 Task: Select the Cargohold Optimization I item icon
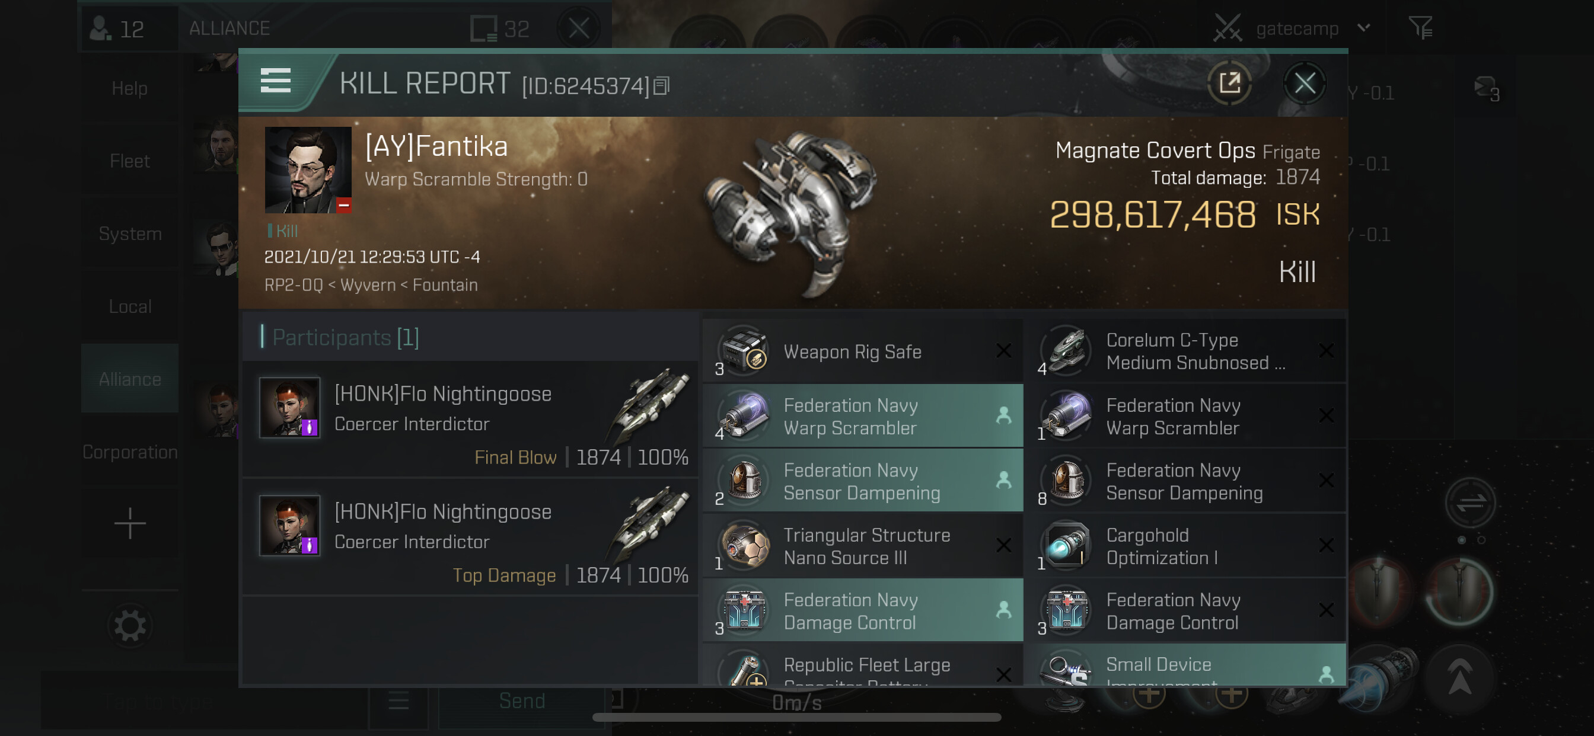click(1067, 545)
